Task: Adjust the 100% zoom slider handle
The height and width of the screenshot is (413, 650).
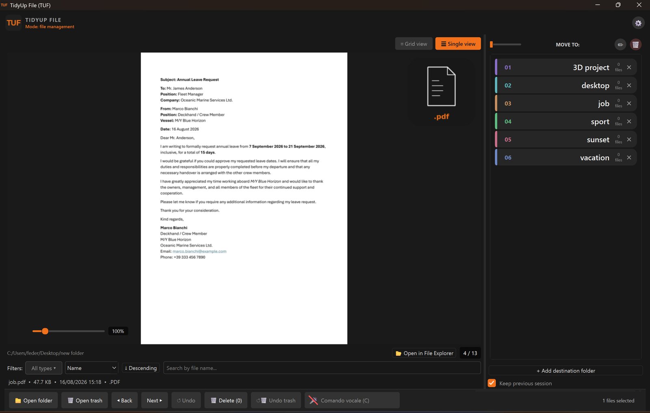Action: pyautogui.click(x=45, y=331)
